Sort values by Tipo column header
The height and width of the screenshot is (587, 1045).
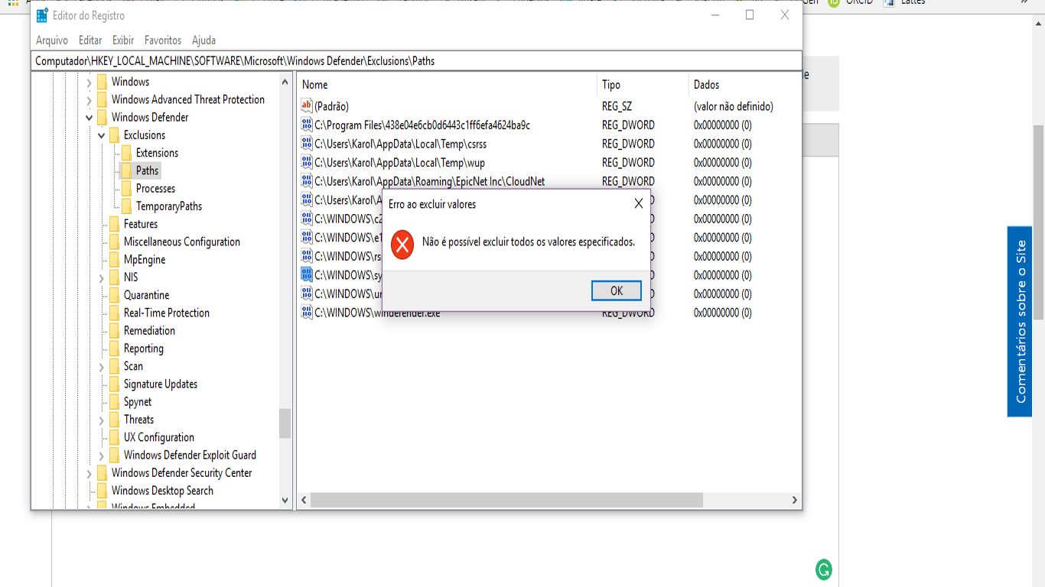[643, 85]
